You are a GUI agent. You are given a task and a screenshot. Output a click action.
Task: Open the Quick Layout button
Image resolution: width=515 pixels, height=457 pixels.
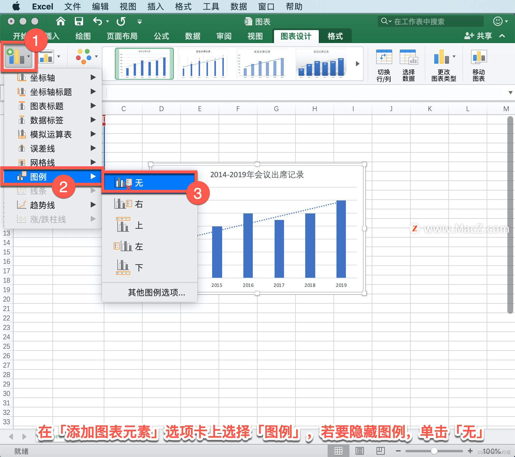click(x=49, y=57)
